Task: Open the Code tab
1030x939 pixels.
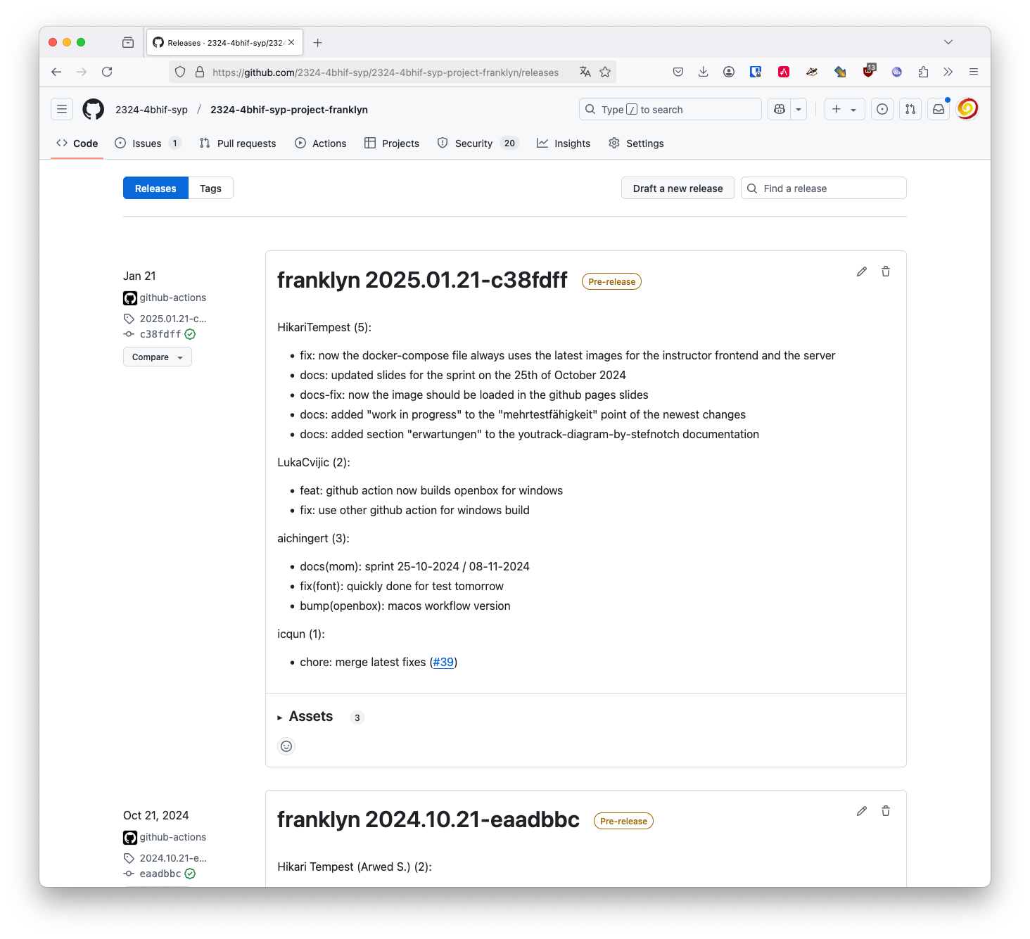Action: (77, 143)
